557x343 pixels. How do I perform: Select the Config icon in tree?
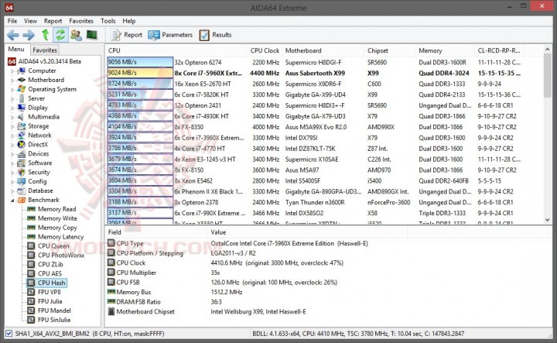[x=22, y=181]
